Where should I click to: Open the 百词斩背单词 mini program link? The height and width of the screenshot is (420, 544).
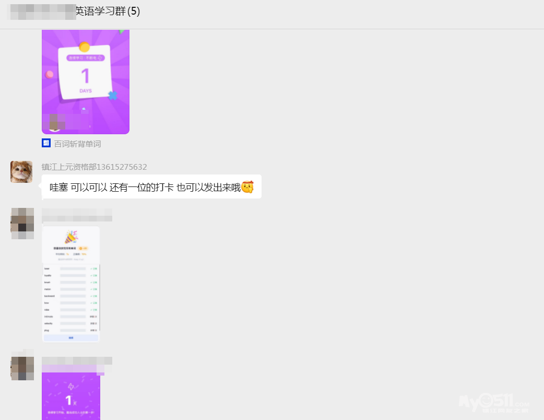pyautogui.click(x=77, y=144)
